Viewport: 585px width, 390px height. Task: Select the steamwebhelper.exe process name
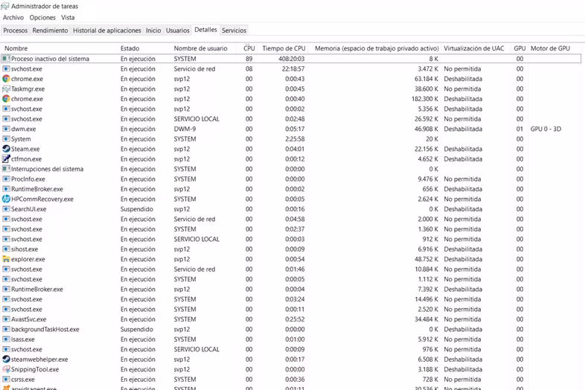point(39,359)
